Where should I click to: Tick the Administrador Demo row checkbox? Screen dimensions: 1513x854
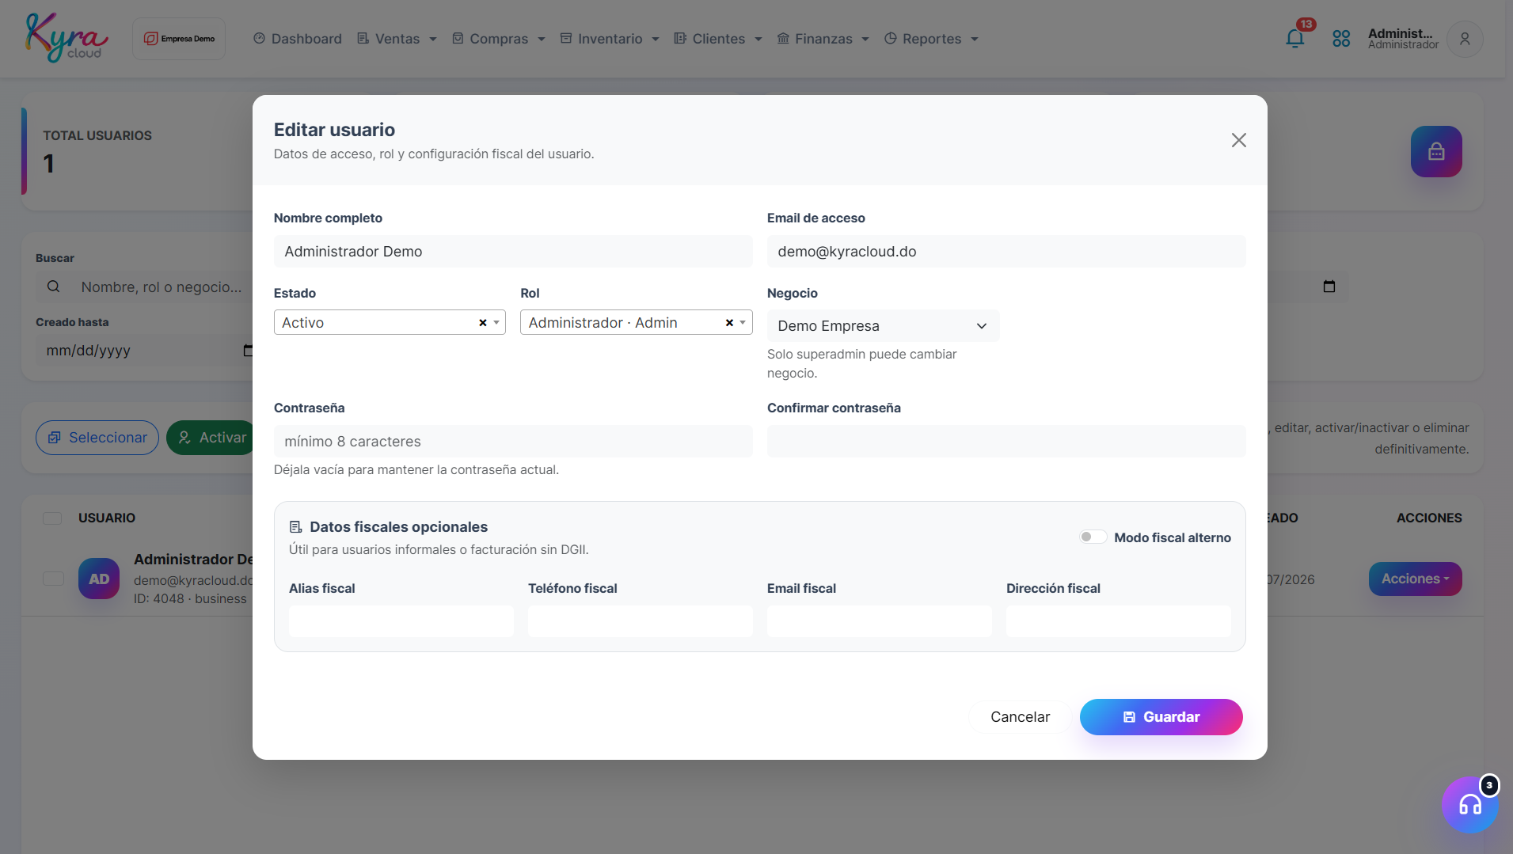point(53,579)
